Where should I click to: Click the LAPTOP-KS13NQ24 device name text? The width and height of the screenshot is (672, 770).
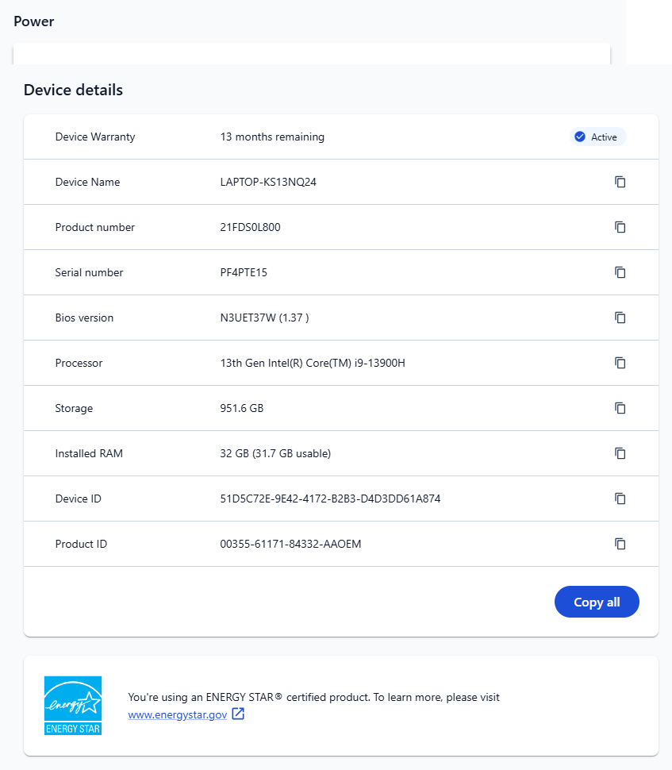click(x=268, y=182)
